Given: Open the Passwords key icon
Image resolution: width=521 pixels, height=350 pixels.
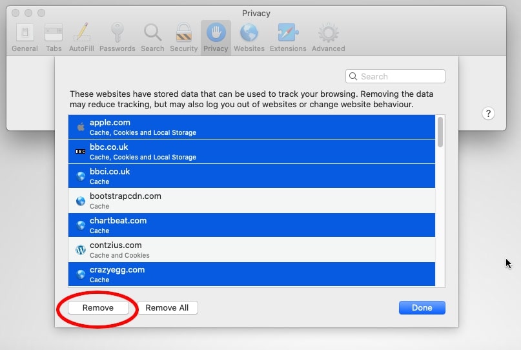Looking at the screenshot, I should [x=117, y=32].
